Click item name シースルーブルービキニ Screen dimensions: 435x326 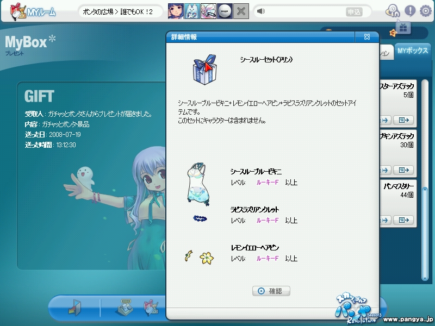256,172
